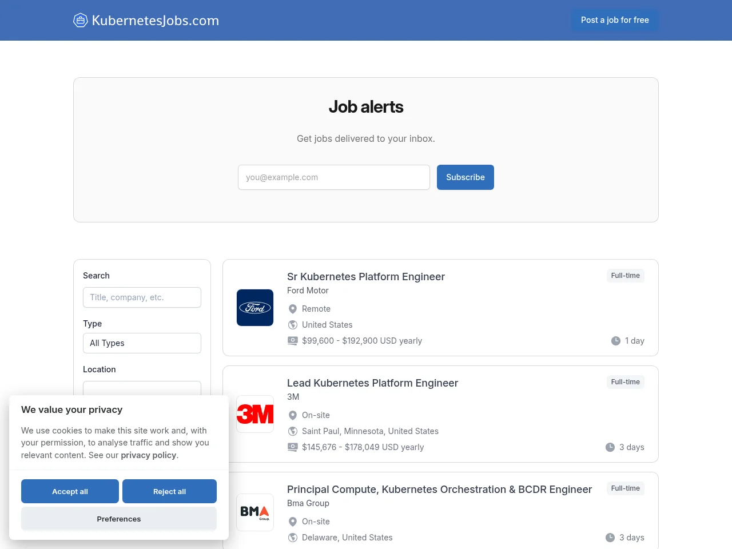Click Full-time badge on Ford job
The width and height of the screenshot is (732, 549).
625,276
